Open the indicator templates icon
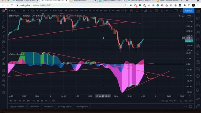This screenshot has height=113, width=201. [x=151, y=11]
